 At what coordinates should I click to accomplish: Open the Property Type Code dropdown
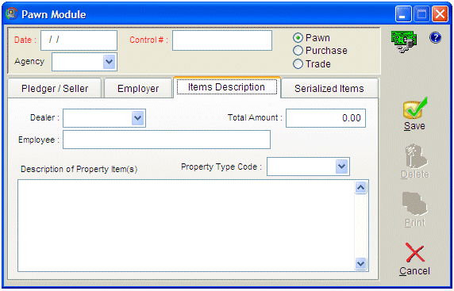(342, 167)
